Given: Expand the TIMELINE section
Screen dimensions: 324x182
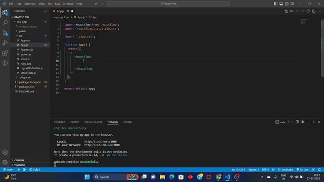Looking at the screenshot, I should (x=30, y=165).
